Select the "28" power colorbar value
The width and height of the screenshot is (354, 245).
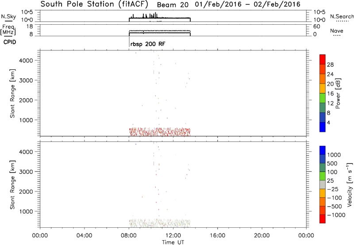tap(330, 65)
